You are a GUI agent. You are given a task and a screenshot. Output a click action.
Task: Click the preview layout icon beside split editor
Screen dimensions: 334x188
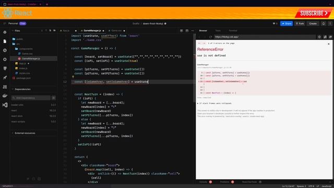(187, 31)
